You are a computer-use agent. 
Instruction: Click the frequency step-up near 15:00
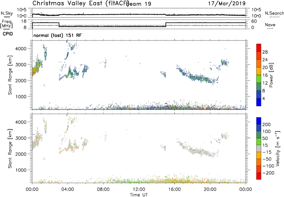(x=166, y=25)
